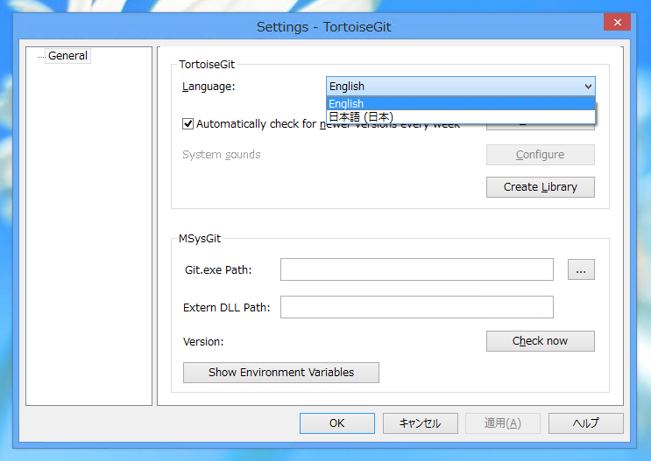Select the General tree item
Viewport: 651px width, 461px height.
67,56
